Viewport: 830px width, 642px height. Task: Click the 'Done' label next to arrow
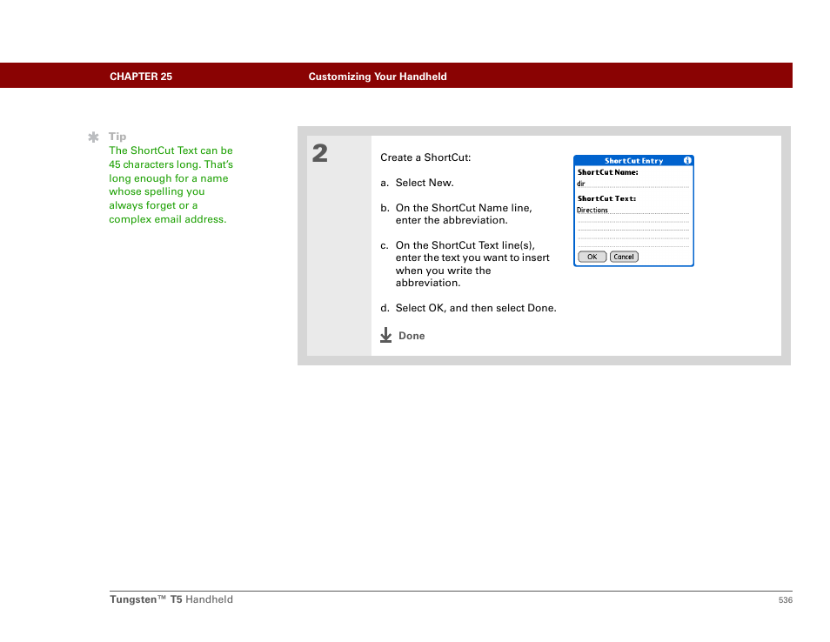(412, 336)
